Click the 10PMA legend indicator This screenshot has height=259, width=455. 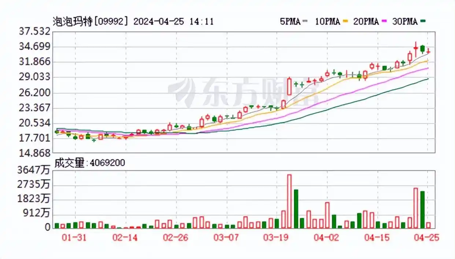click(327, 22)
